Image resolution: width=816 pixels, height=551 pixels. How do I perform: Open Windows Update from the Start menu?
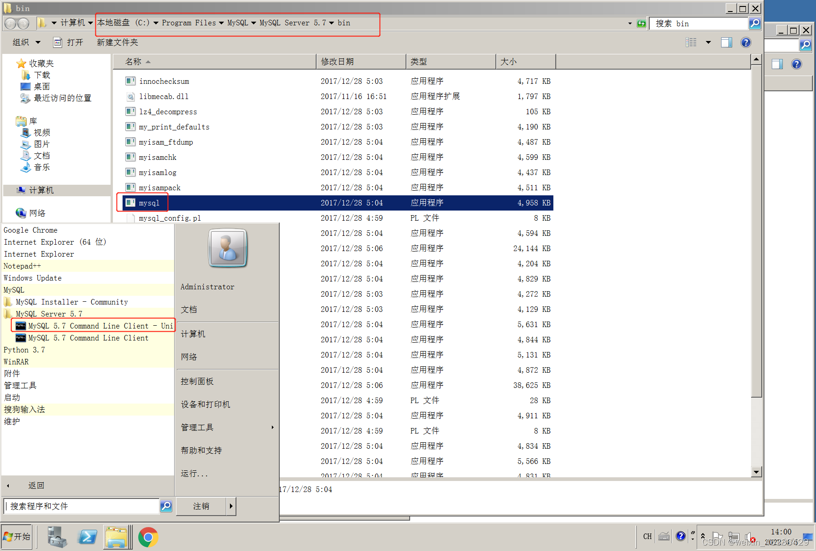point(88,278)
